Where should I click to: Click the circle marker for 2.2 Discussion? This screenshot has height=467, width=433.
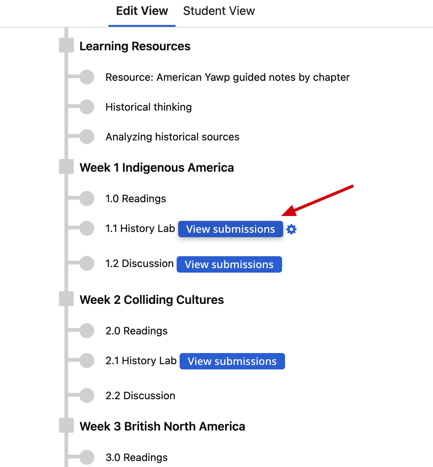coord(87,395)
